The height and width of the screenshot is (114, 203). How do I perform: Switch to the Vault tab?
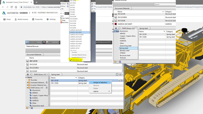(66, 14)
